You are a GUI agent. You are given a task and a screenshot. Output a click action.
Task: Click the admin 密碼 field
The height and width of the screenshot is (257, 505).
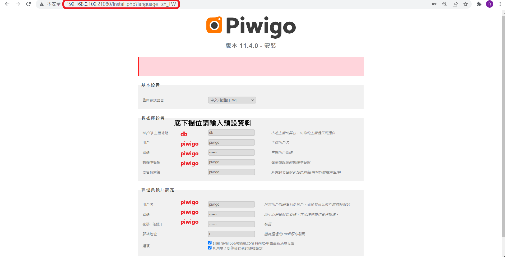[231, 214]
